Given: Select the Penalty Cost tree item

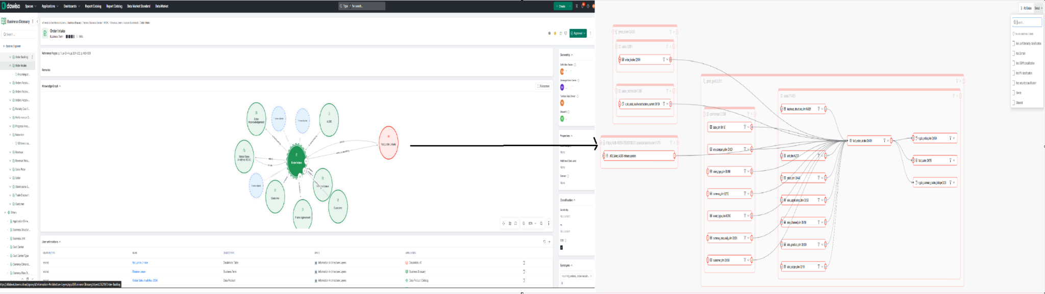Looking at the screenshot, I should (x=21, y=109).
